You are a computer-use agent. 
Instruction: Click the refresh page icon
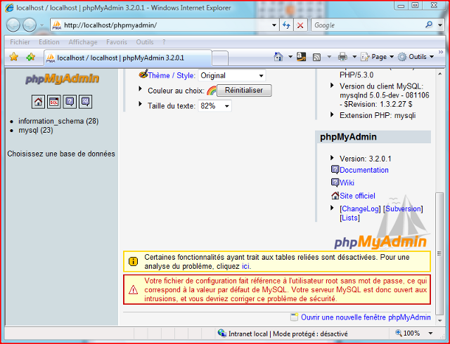tap(286, 25)
